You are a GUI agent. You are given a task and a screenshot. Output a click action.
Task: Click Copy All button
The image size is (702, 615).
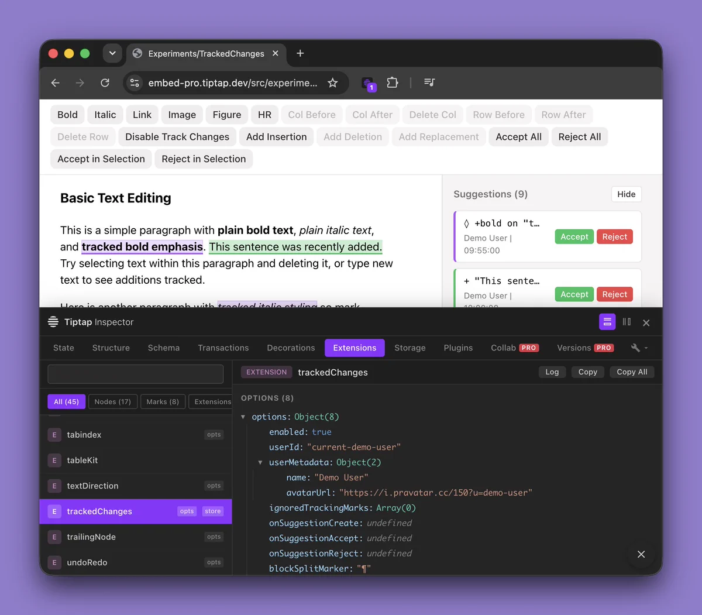point(632,372)
